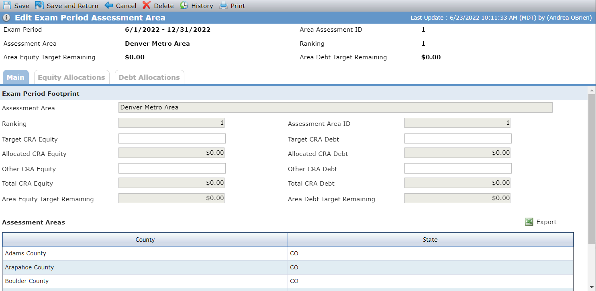Image resolution: width=596 pixels, height=291 pixels.
Task: Open the Equity Allocations tab
Action: tap(71, 77)
